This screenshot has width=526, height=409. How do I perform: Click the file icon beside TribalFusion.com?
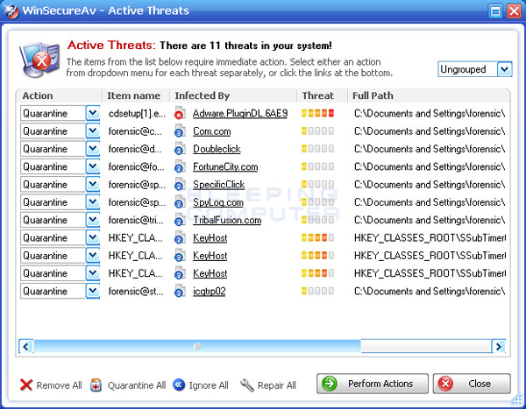[180, 220]
